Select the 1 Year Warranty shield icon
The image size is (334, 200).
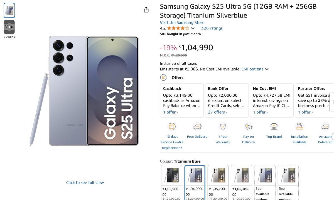coord(223,127)
